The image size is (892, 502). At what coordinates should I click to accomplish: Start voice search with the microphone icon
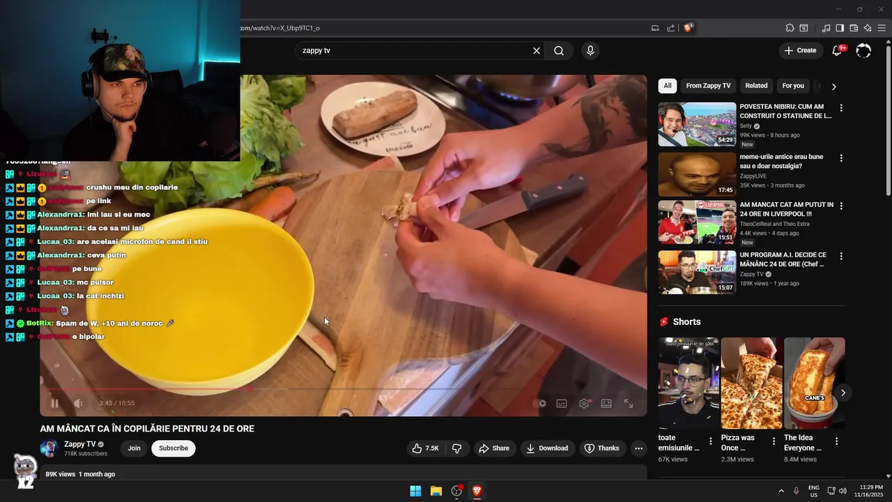[590, 50]
